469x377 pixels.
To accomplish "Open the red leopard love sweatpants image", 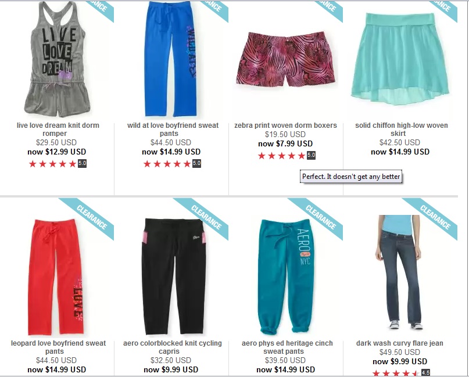I will click(56, 277).
